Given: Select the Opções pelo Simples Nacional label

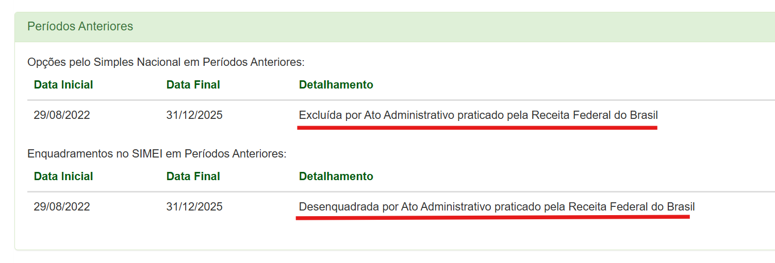Looking at the screenshot, I should click(x=166, y=62).
